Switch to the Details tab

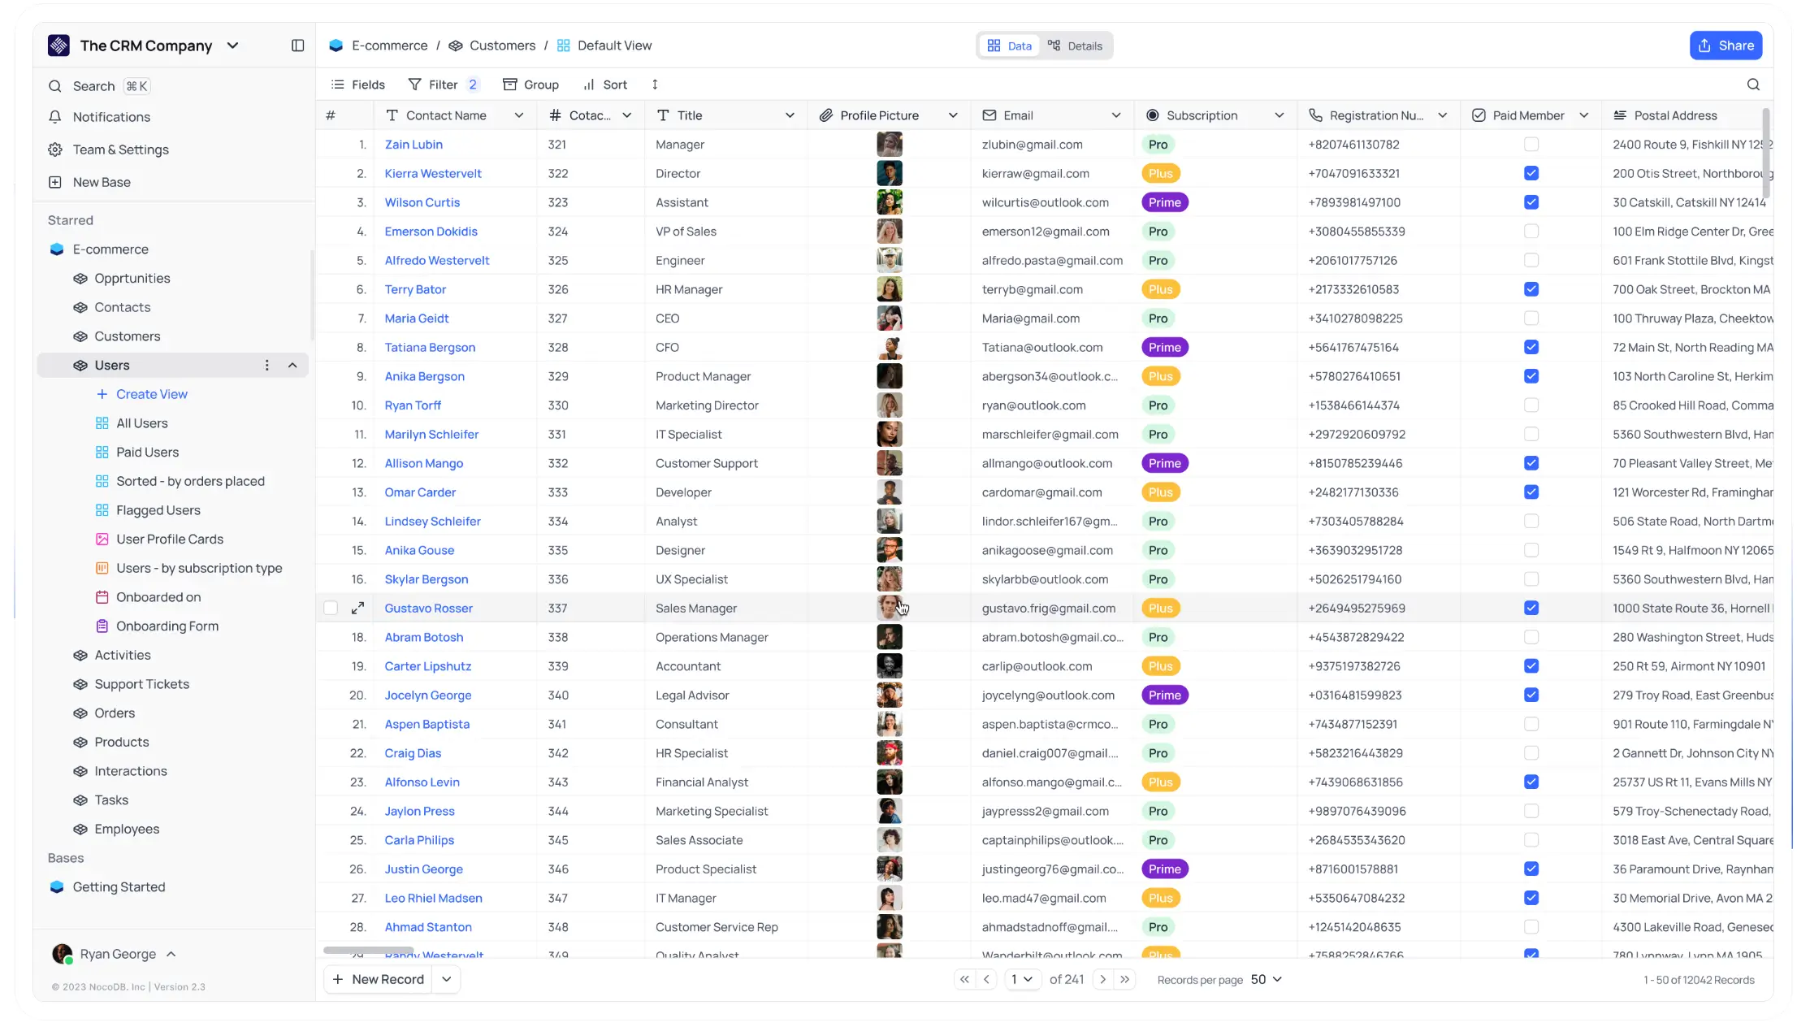pyautogui.click(x=1075, y=45)
